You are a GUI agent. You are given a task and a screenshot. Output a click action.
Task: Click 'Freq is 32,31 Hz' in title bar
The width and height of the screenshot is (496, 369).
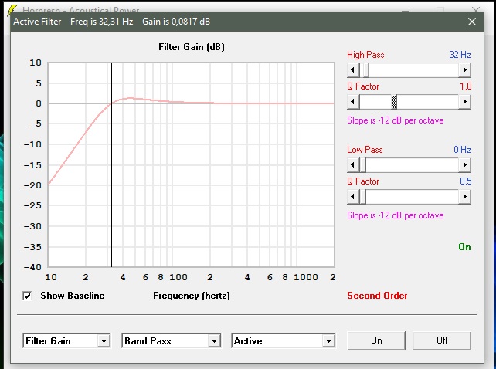(101, 22)
